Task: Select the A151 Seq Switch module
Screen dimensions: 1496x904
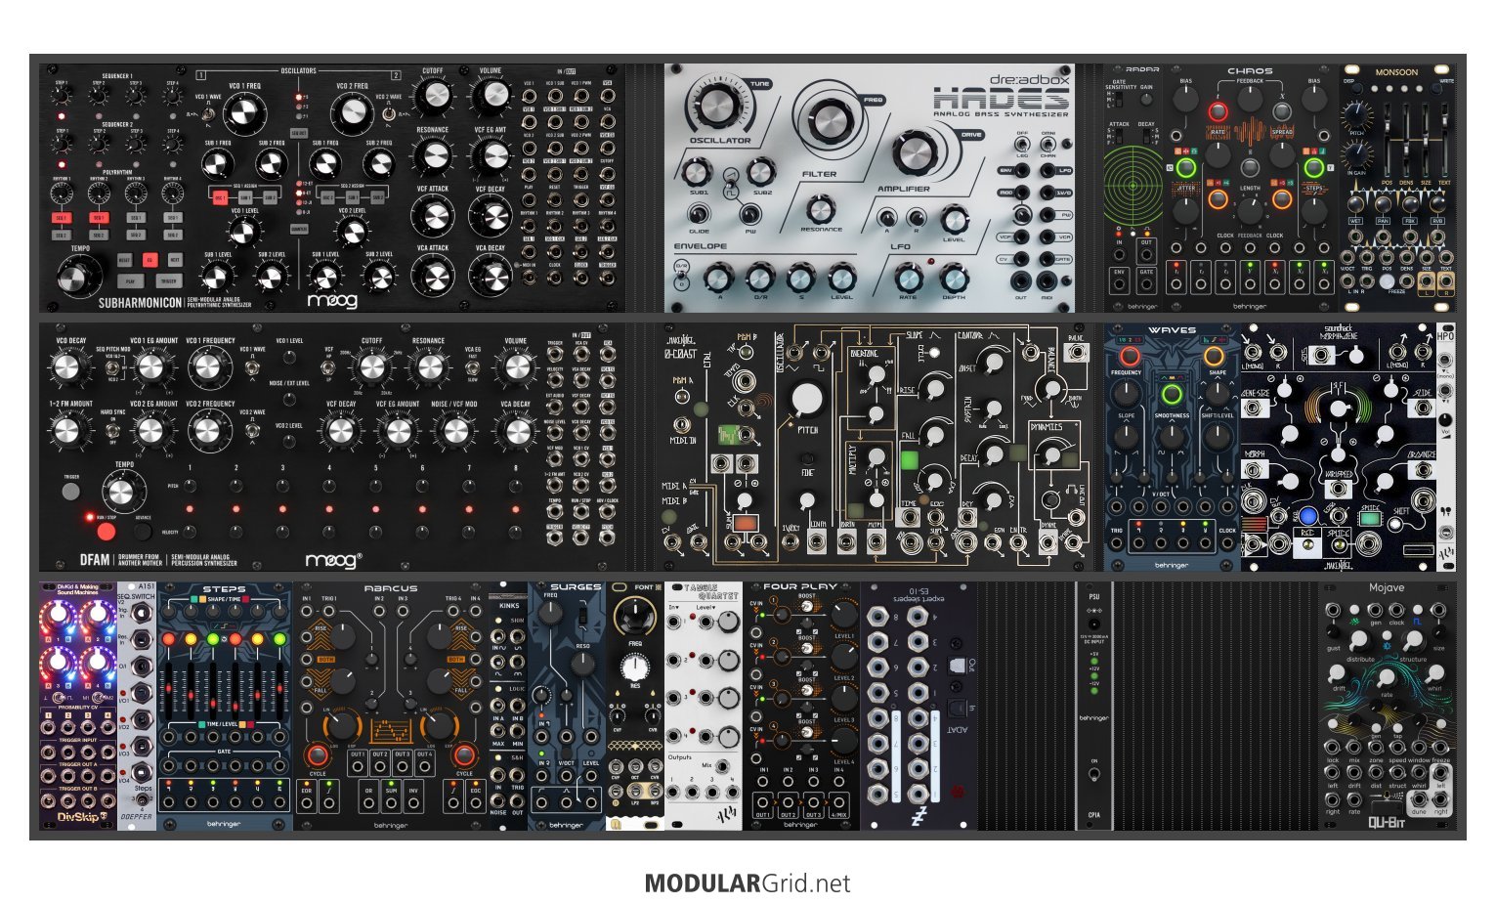Action: [x=137, y=706]
